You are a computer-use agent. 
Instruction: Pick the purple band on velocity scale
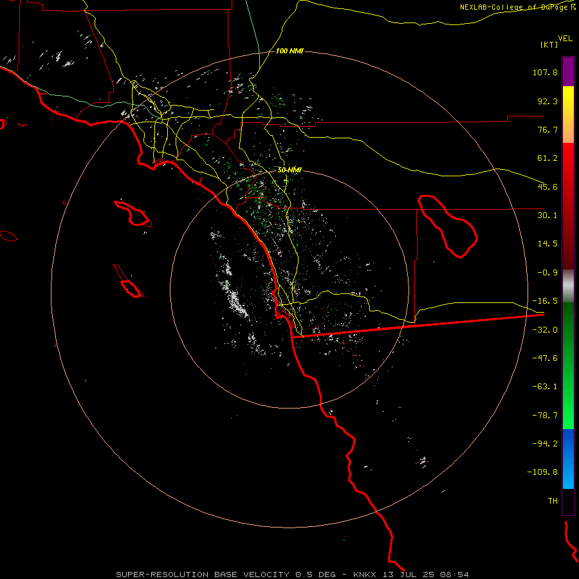568,71
